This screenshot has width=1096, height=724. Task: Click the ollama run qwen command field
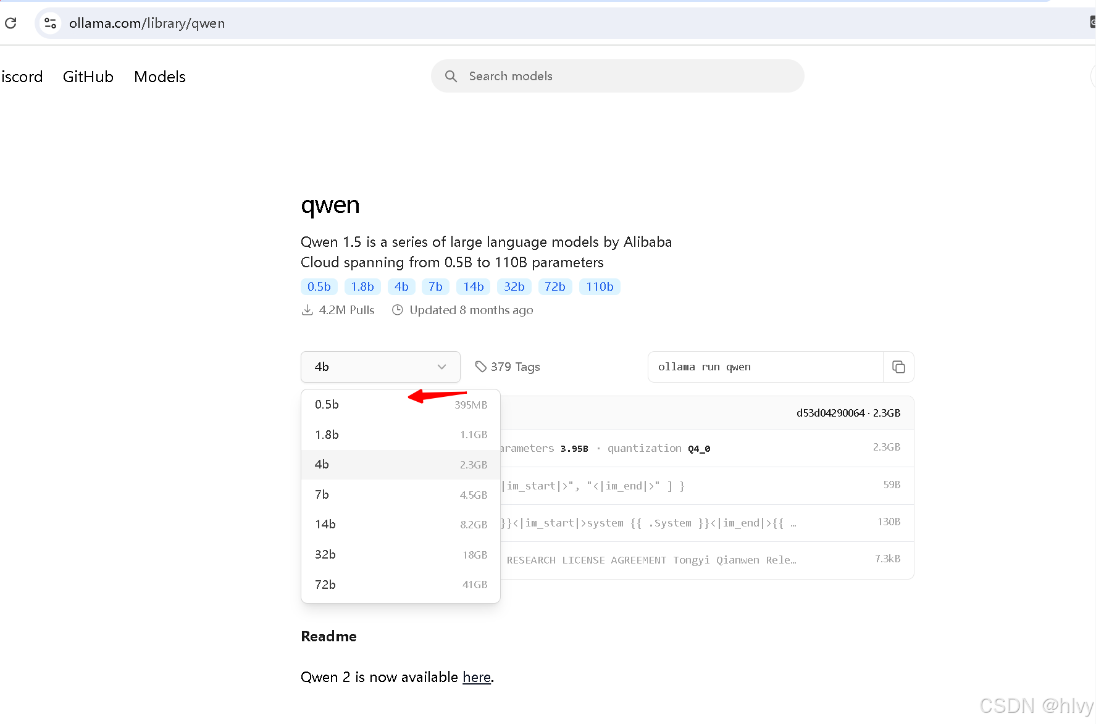click(x=766, y=367)
